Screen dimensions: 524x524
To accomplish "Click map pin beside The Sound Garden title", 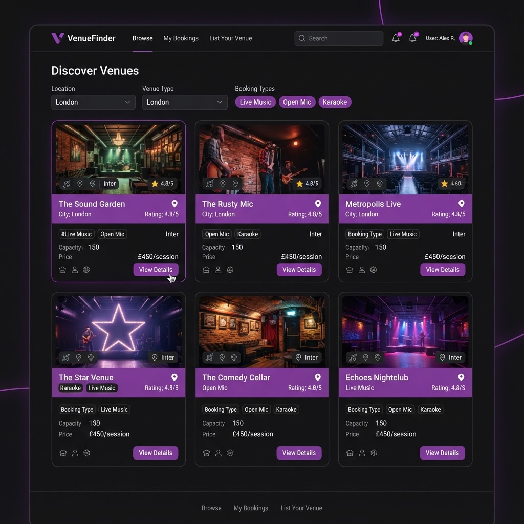I will (174, 204).
